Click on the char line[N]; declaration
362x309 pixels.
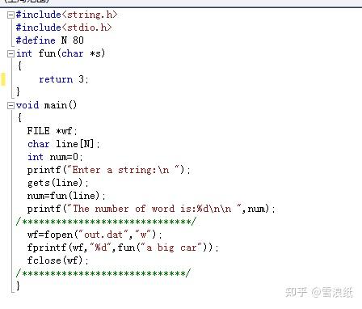(64, 144)
